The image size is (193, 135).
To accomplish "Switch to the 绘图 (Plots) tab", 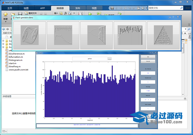I will (26, 8).
